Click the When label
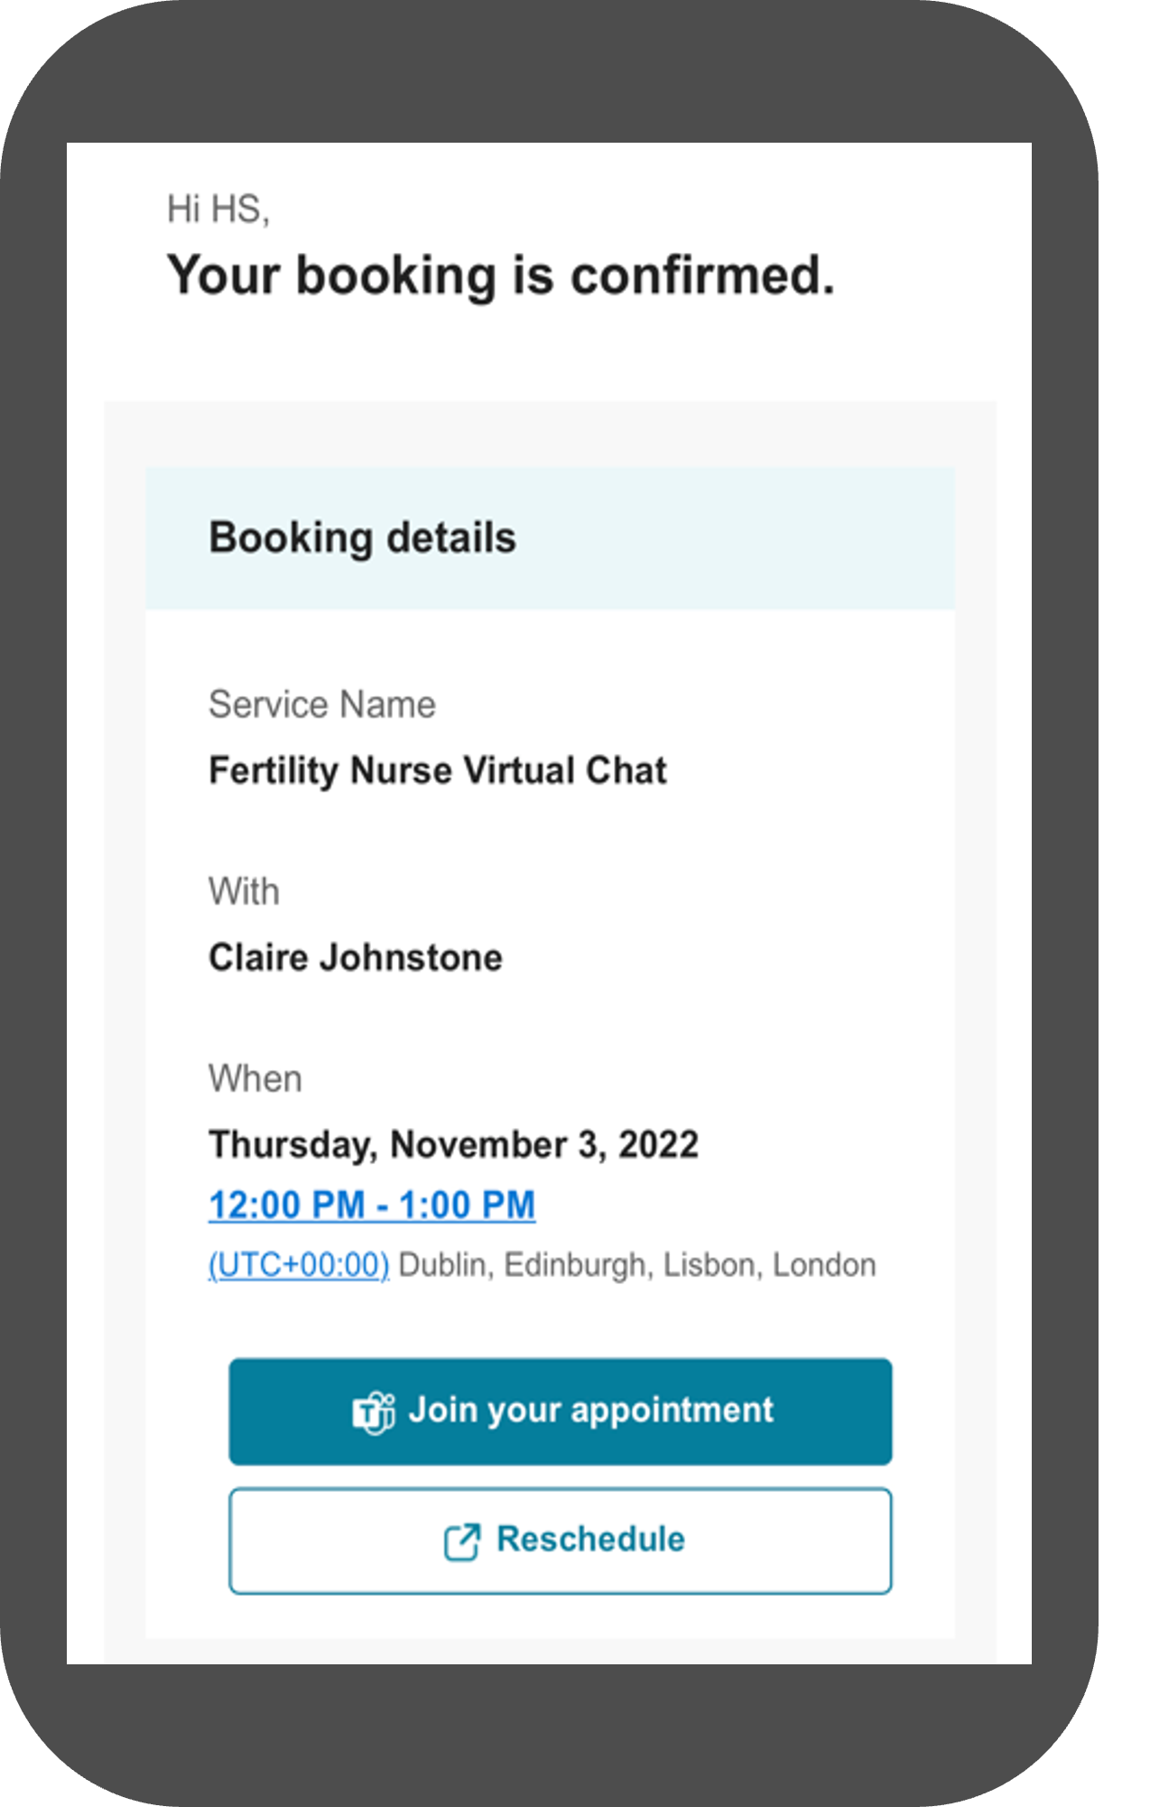 [x=255, y=1079]
